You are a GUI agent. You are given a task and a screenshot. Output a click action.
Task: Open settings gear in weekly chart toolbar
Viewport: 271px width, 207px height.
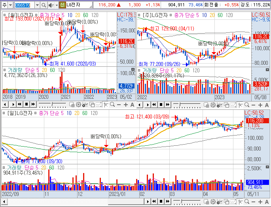point(213,105)
